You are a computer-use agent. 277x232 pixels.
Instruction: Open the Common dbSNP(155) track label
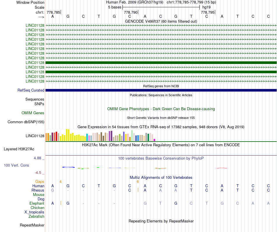coord(26,122)
